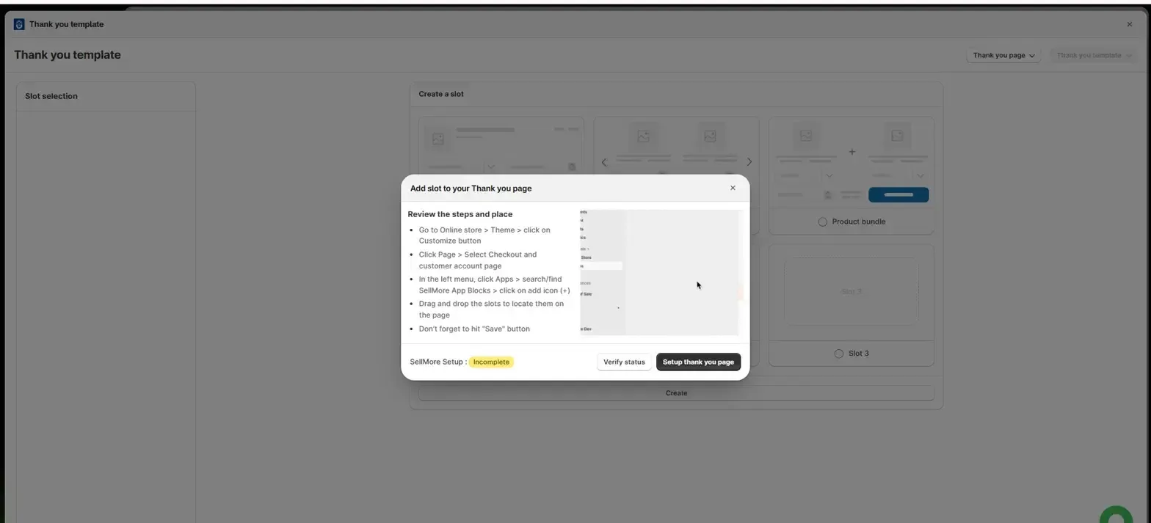Screen dimensions: 1151x523
Task: Click the plus icon in Product bundle preview
Action: 852,152
